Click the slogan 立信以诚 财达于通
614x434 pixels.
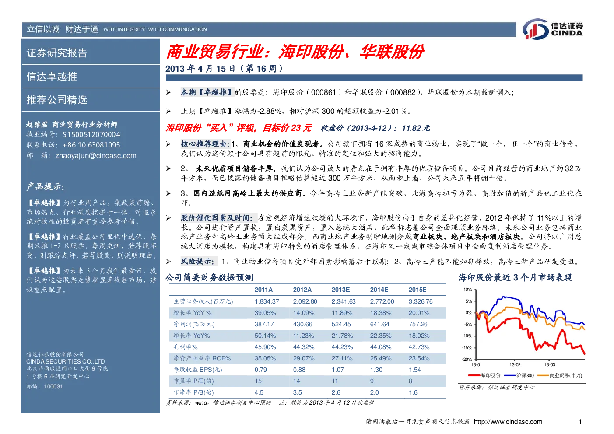pyautogui.click(x=62, y=29)
